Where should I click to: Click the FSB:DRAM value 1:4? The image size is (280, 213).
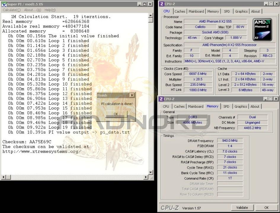click(230, 146)
